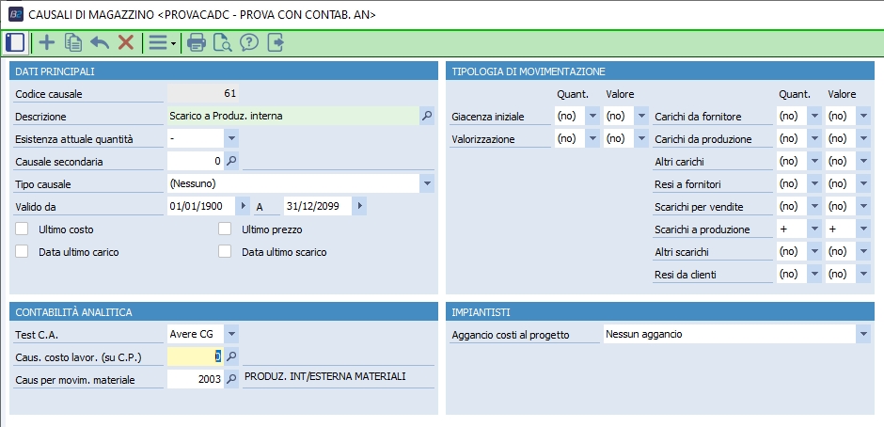Click the plus icon to add new record
This screenshot has height=427, width=884.
pyautogui.click(x=46, y=42)
